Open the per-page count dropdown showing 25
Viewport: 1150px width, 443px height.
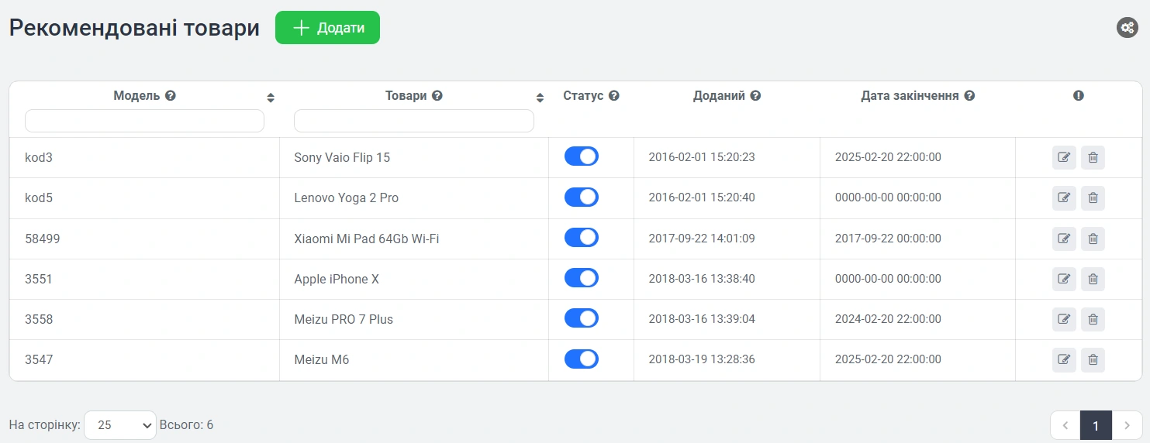[120, 425]
